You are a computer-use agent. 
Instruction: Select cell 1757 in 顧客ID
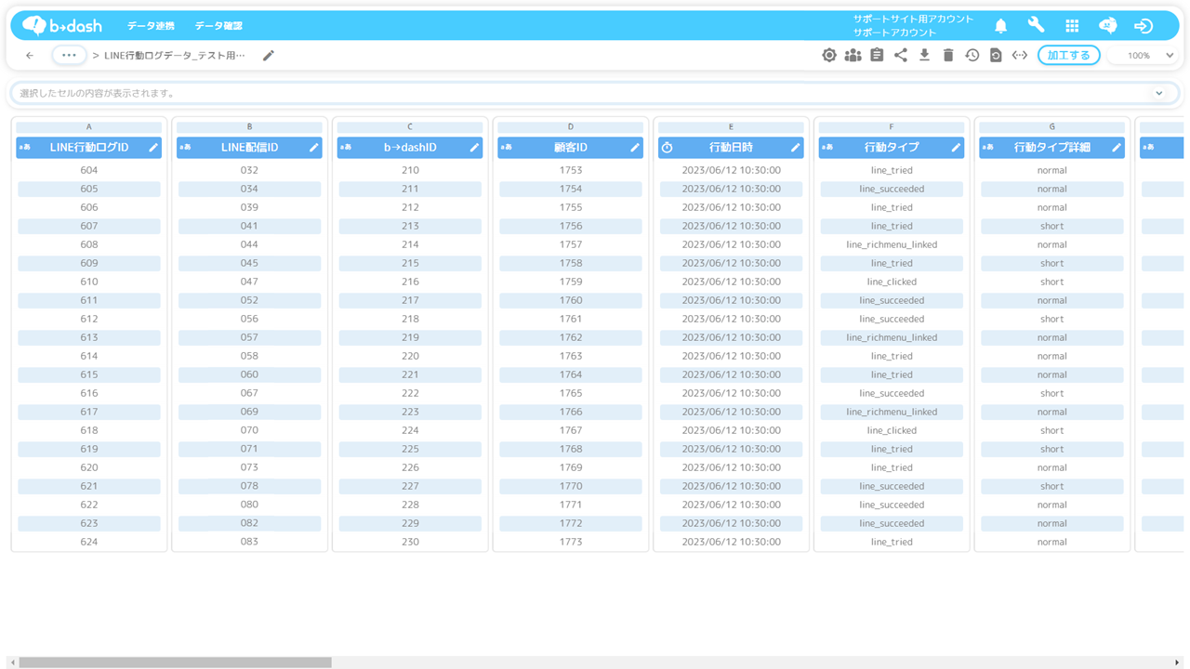pyautogui.click(x=571, y=244)
